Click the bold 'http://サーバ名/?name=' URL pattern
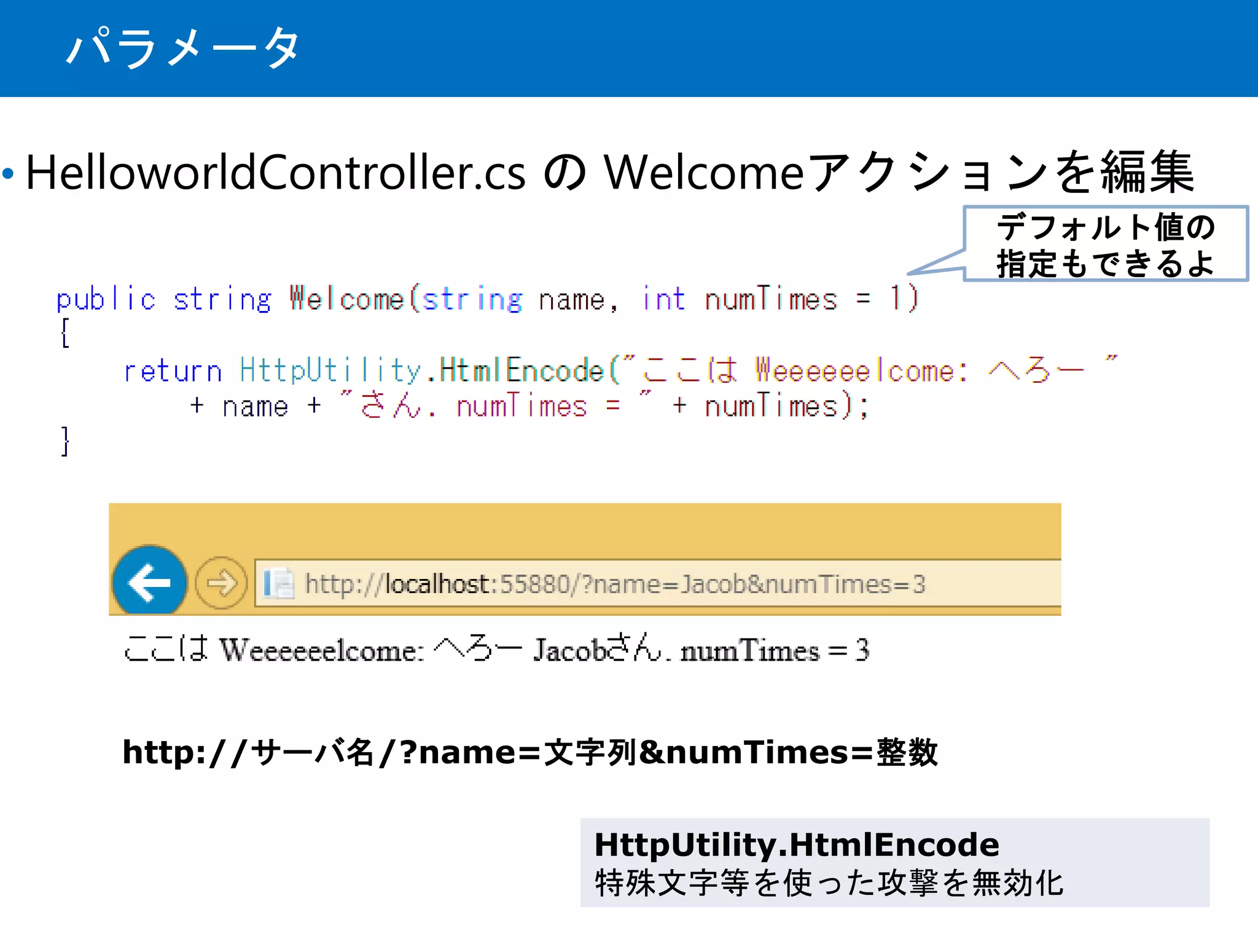This screenshot has height=944, width=1258. coord(530,752)
